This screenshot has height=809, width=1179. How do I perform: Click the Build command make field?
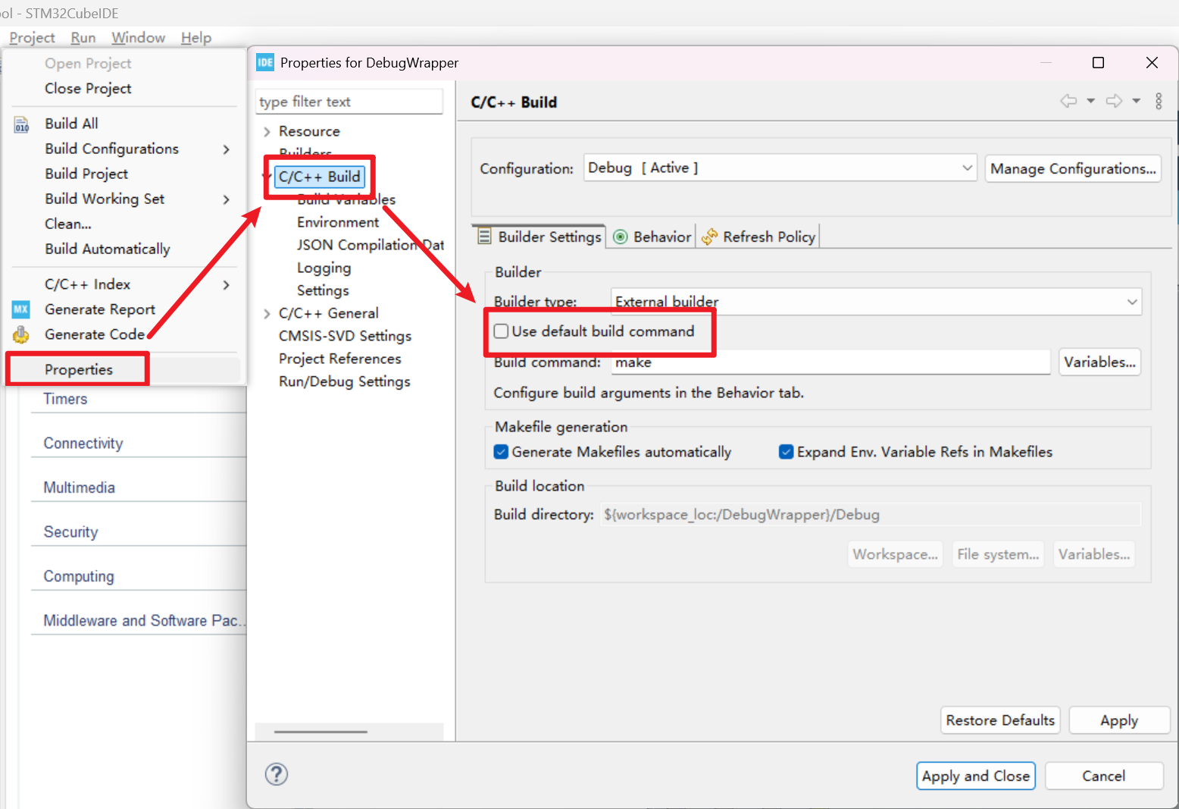[x=830, y=362]
